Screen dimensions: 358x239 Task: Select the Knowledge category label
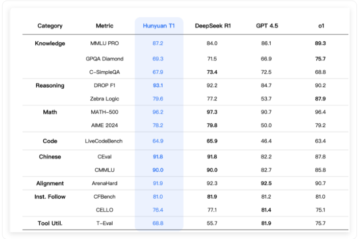50,43
